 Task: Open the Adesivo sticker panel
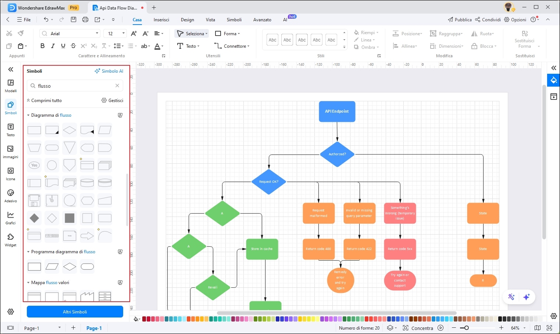coord(11,196)
